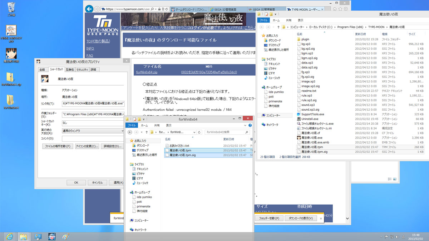This screenshot has width=429, height=241.
Task: Click Up arrow in 魔法使いの夜 explorer window
Action: (278, 27)
